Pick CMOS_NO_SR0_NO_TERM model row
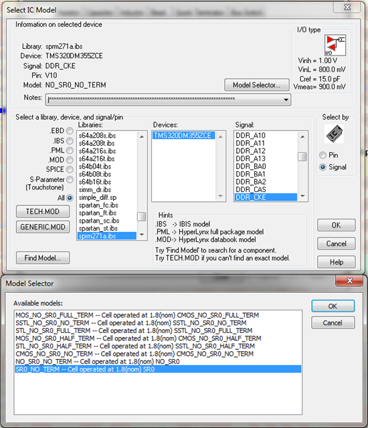This screenshot has height=428, width=368. (x=158, y=354)
